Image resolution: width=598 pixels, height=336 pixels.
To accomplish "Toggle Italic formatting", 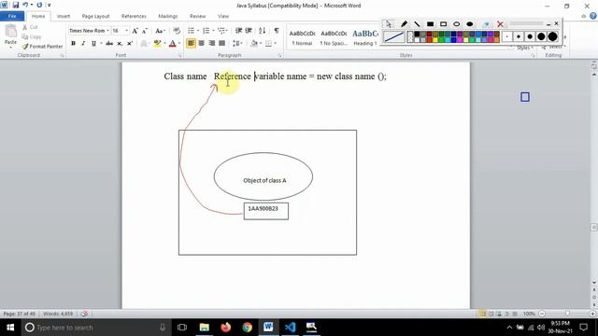I will tap(83, 44).
